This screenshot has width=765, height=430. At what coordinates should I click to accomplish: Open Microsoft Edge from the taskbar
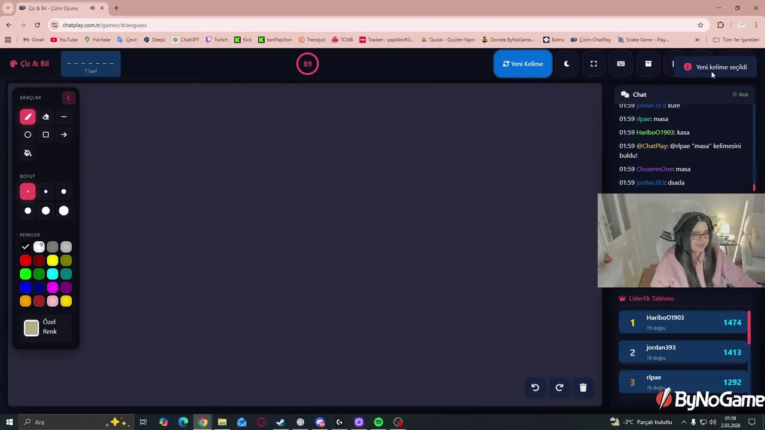pos(183,422)
